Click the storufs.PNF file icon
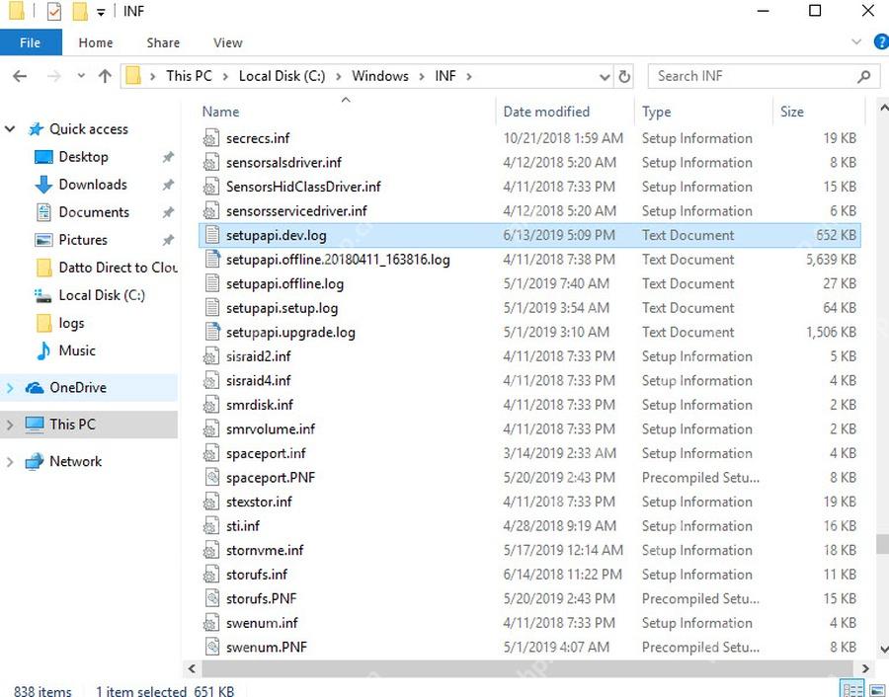889x697 pixels. (212, 599)
